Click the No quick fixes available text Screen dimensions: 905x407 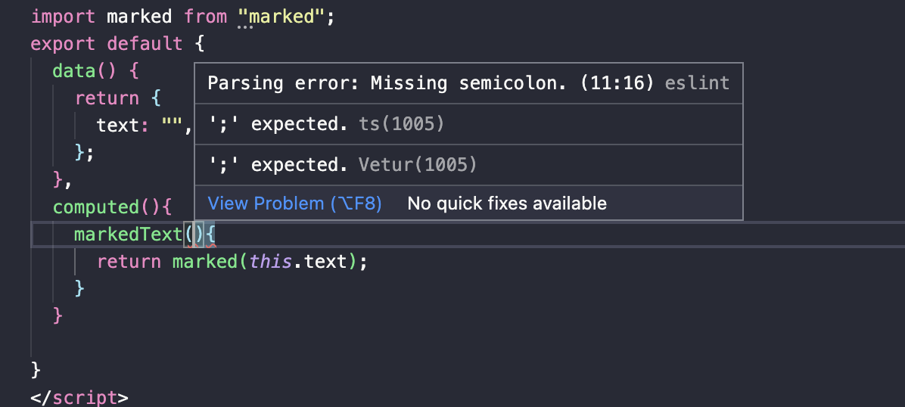pos(507,203)
